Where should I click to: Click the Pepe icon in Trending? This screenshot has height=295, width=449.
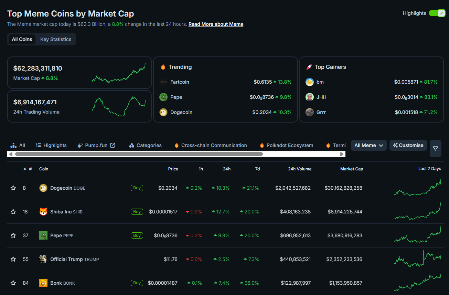163,97
